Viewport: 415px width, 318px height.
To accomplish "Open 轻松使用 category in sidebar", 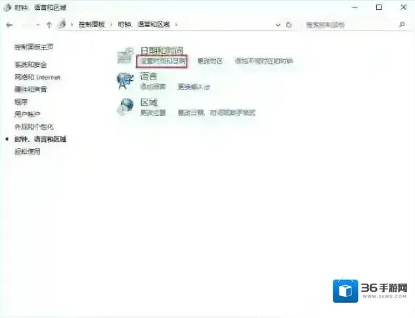I will 28,152.
